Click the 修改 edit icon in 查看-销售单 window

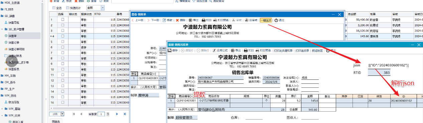point(164,20)
